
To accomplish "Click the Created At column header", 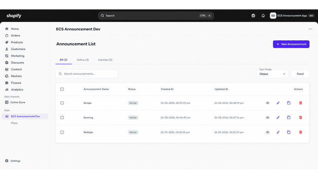I will pos(167,89).
